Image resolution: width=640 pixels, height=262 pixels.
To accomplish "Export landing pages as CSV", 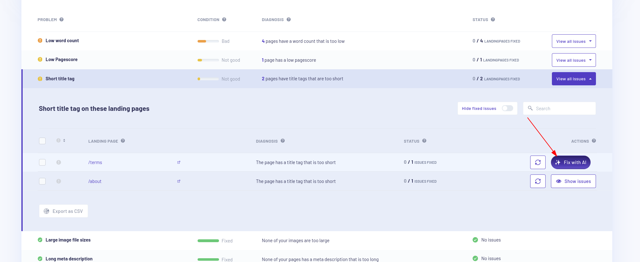I will 64,211.
